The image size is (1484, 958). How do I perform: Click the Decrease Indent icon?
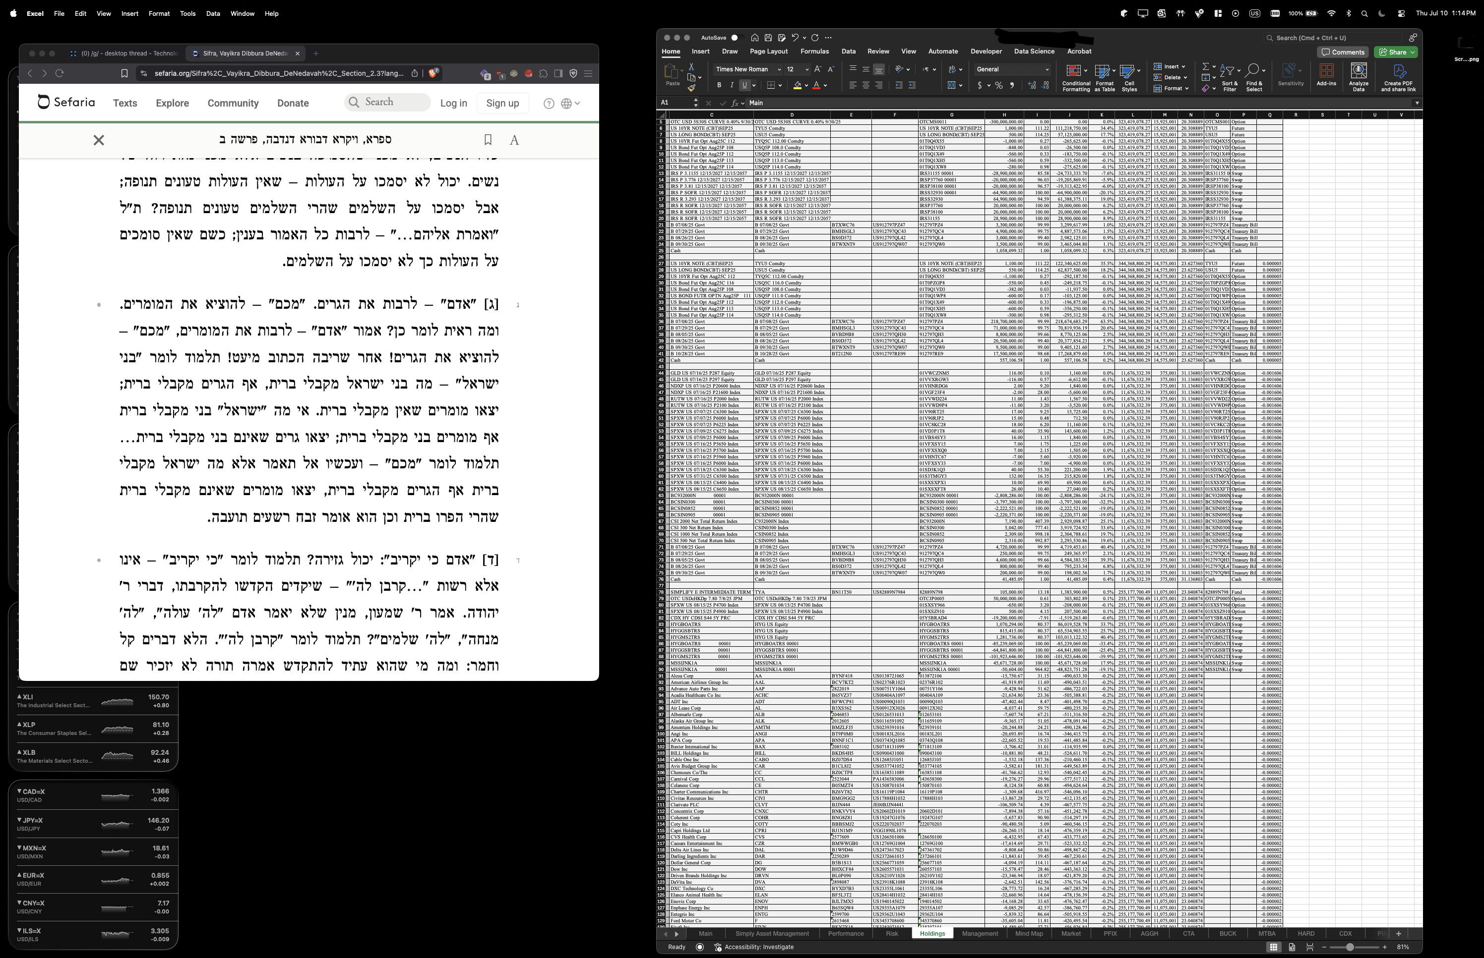click(899, 85)
